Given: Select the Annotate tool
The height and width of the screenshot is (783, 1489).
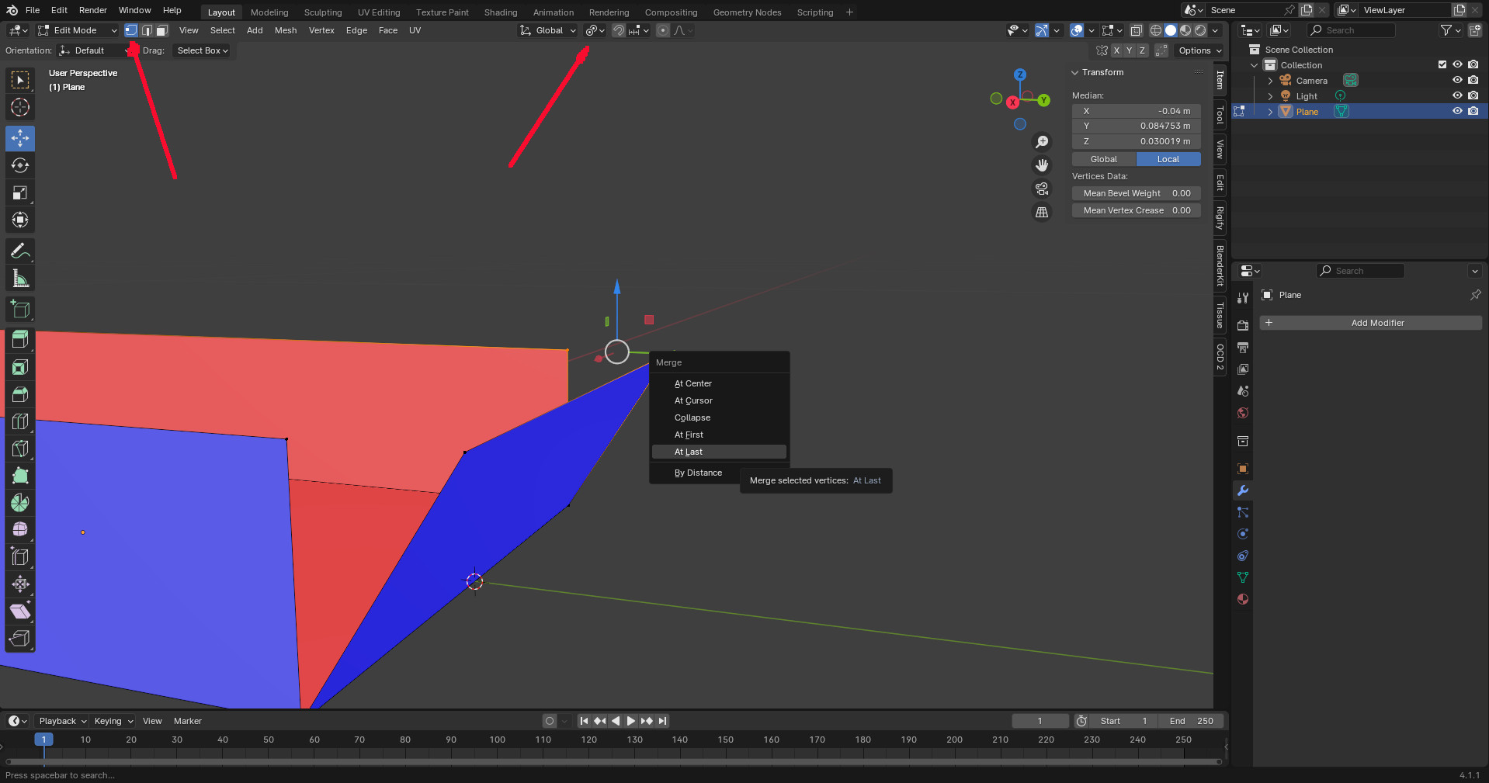Looking at the screenshot, I should tap(20, 251).
